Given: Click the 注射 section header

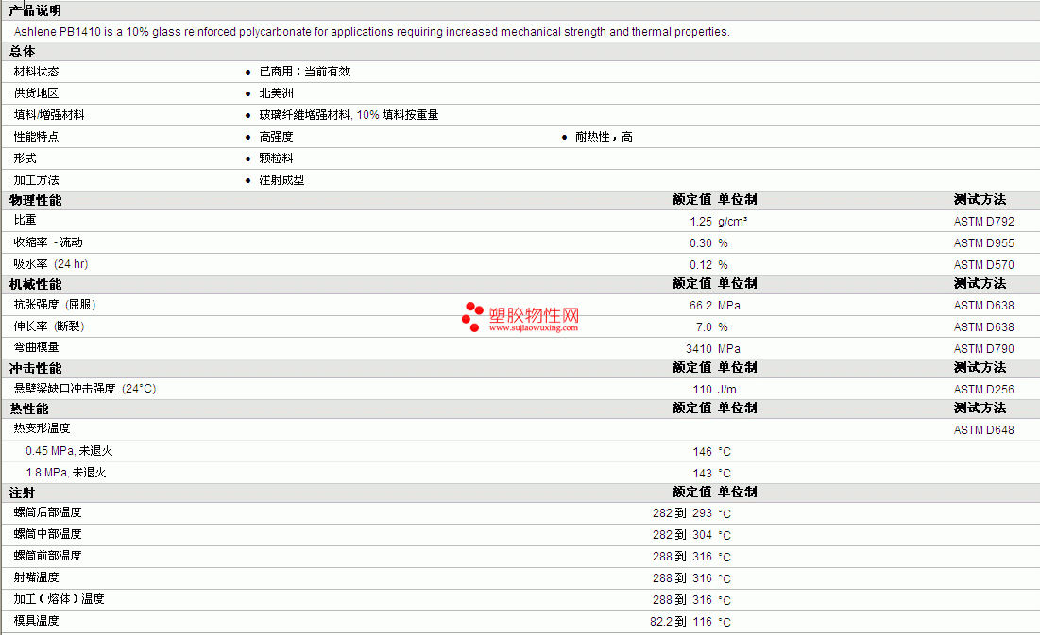Looking at the screenshot, I should (x=22, y=493).
